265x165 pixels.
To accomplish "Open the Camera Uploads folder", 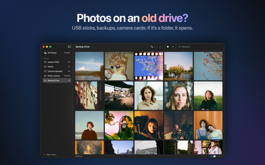I will tap(57, 71).
